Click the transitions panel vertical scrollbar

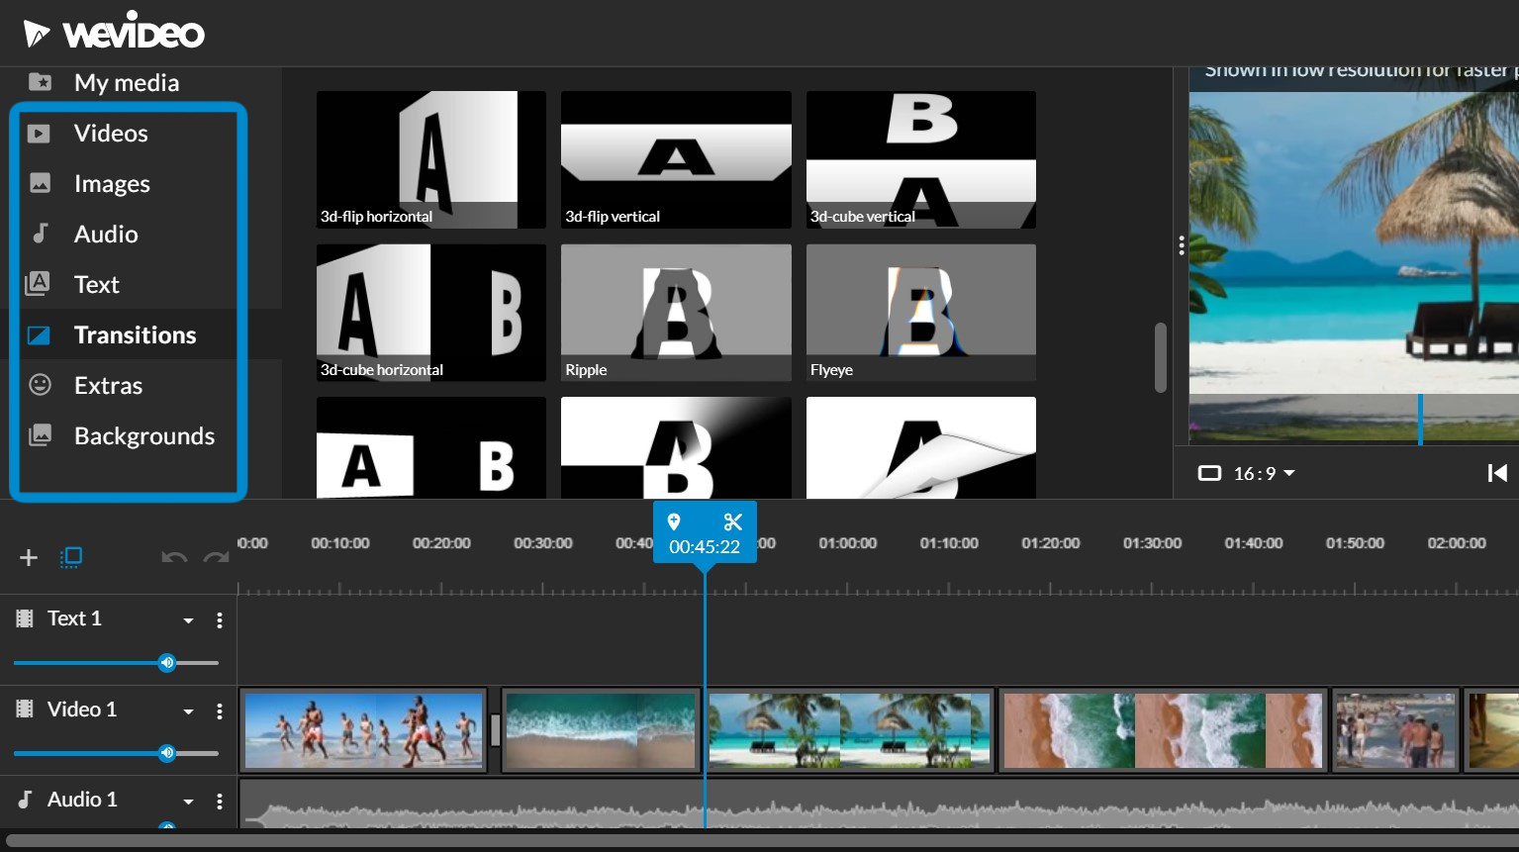pyautogui.click(x=1161, y=357)
